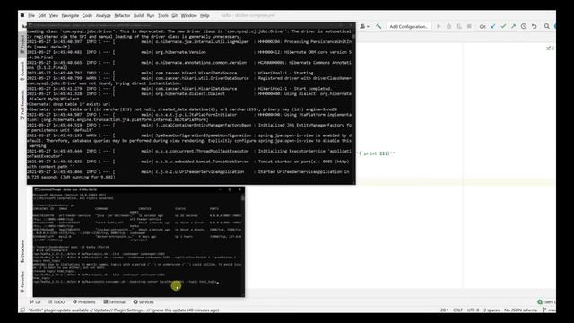Click the editor inspections checkmark widget
This screenshot has height=323, width=574.
click(548, 48)
